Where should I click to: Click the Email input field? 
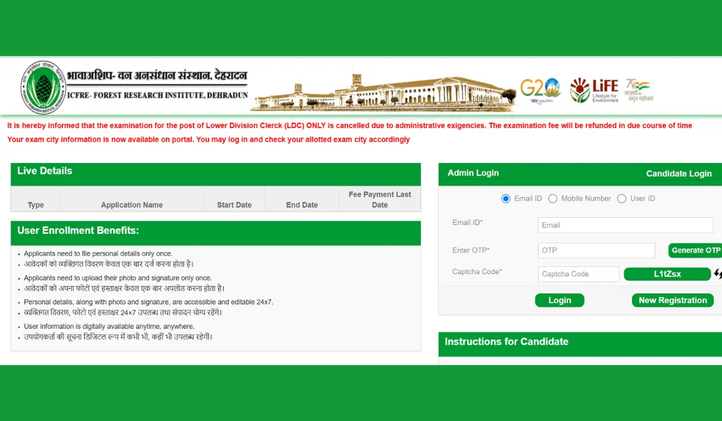pyautogui.click(x=626, y=226)
